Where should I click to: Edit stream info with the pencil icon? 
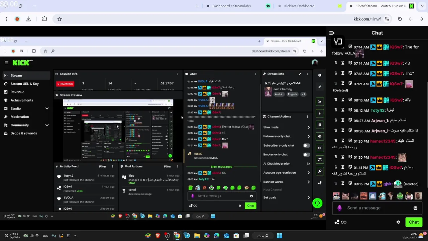tap(300, 74)
